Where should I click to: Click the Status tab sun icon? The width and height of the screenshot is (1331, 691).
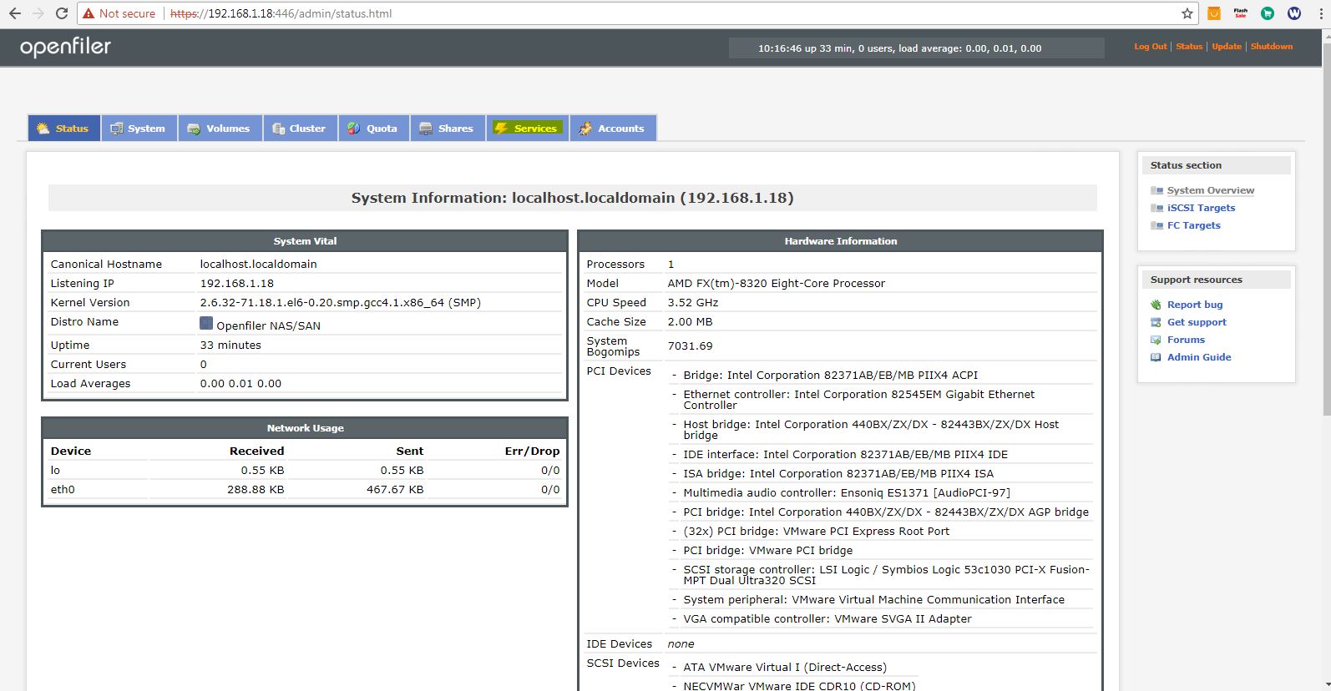(43, 129)
